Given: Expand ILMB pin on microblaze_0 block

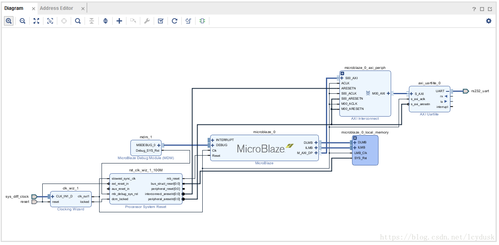Looking at the screenshot, I should tap(316, 148).
